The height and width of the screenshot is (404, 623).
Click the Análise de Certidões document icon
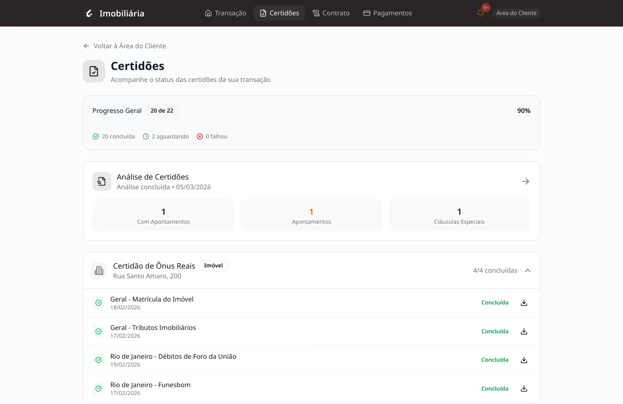[101, 181]
